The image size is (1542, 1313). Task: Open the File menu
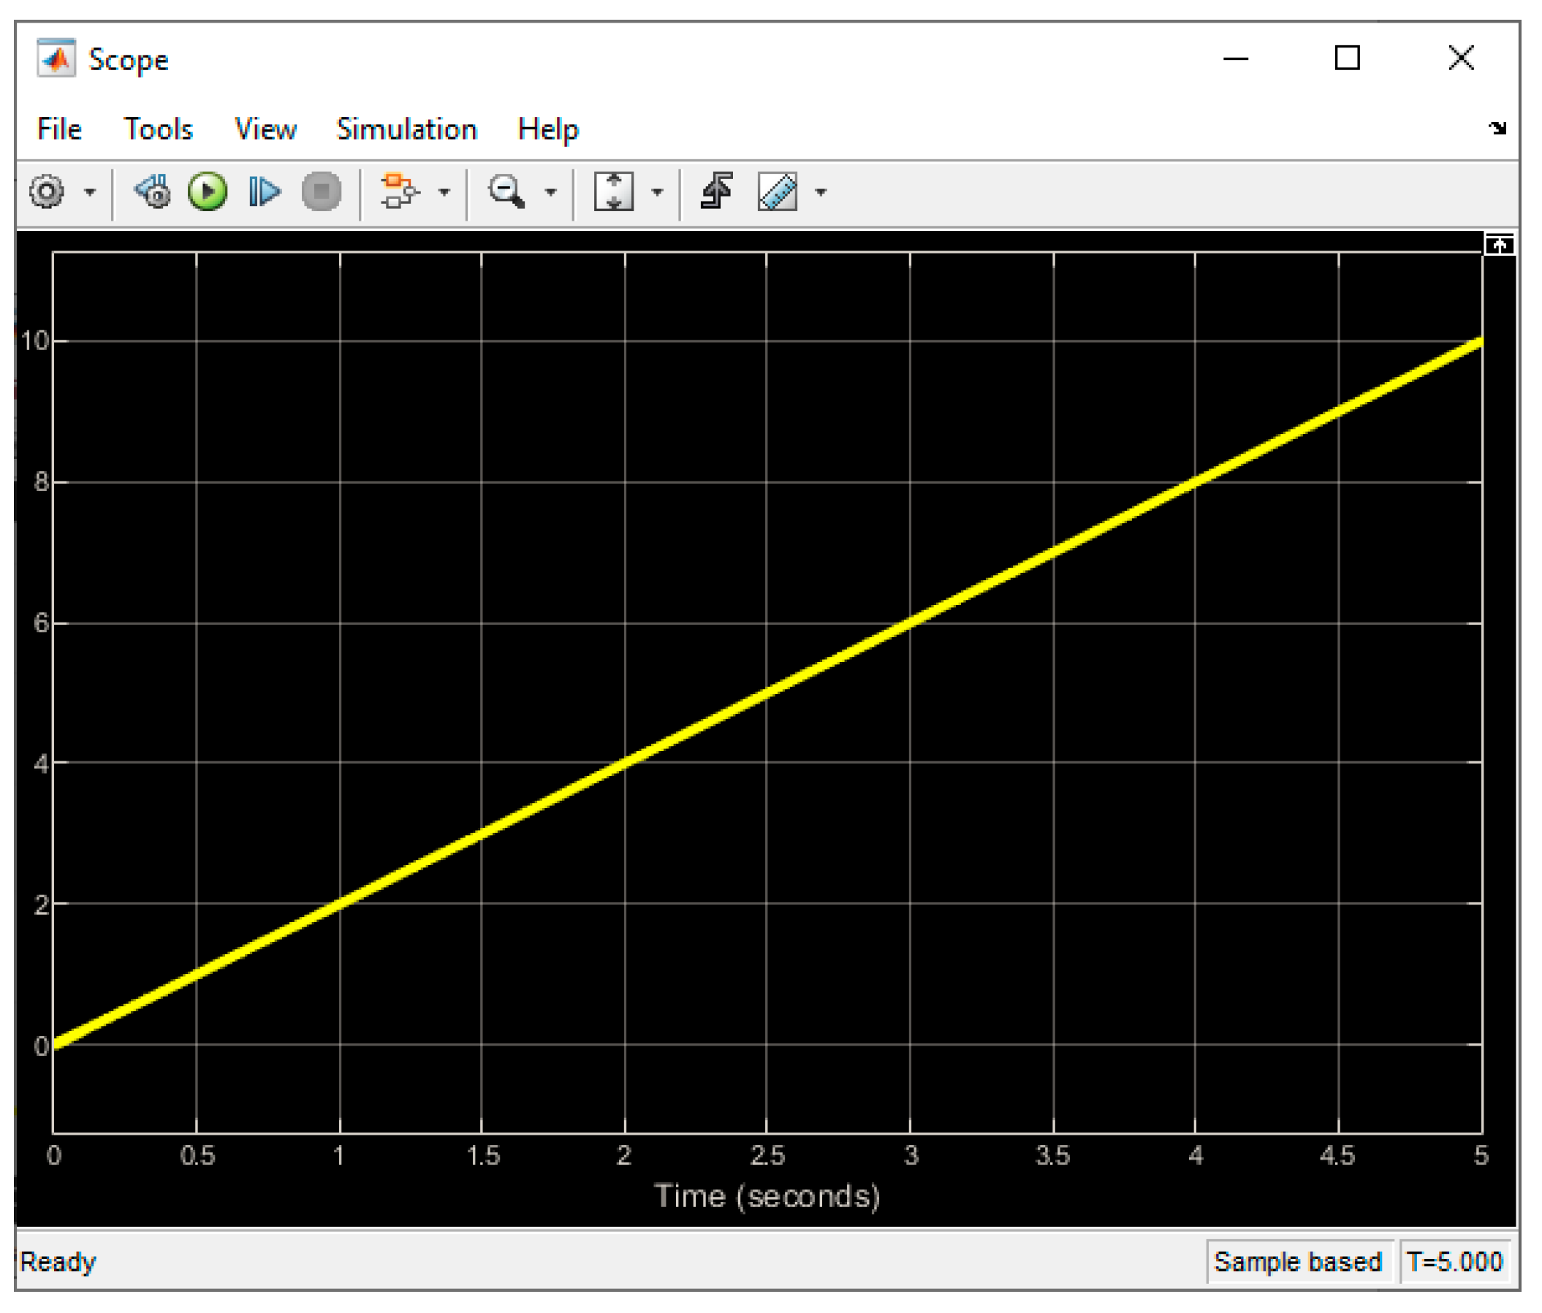[x=58, y=129]
